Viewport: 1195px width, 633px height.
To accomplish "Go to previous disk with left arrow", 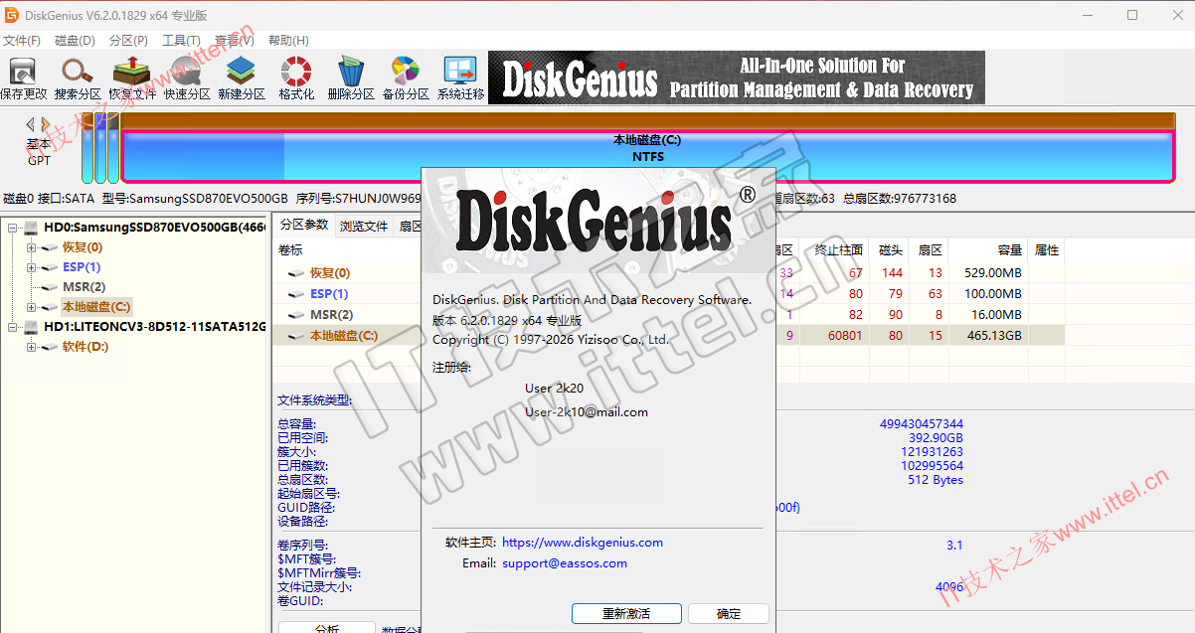I will (x=30, y=124).
